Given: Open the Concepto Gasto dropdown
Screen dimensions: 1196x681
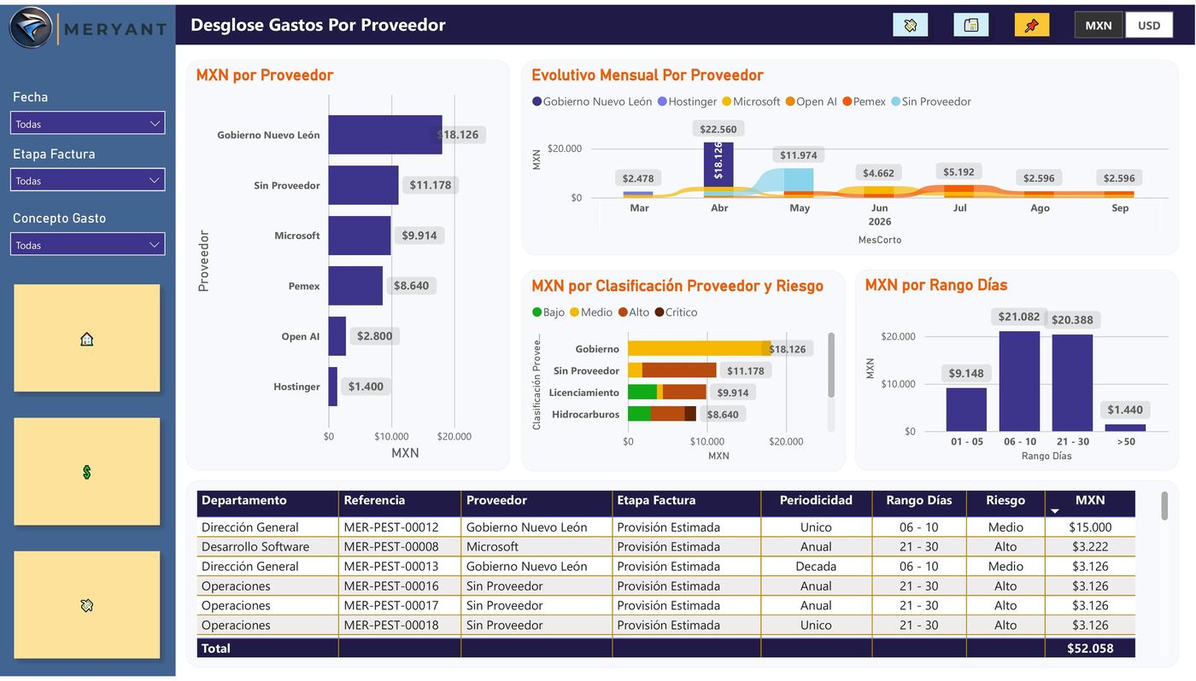Looking at the screenshot, I should (x=87, y=245).
